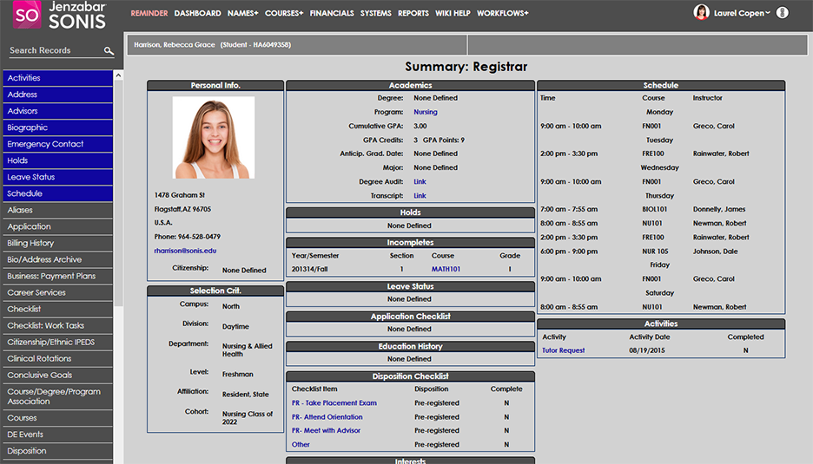
Task: Click Laurel Copen's profile avatar
Action: coord(701,13)
